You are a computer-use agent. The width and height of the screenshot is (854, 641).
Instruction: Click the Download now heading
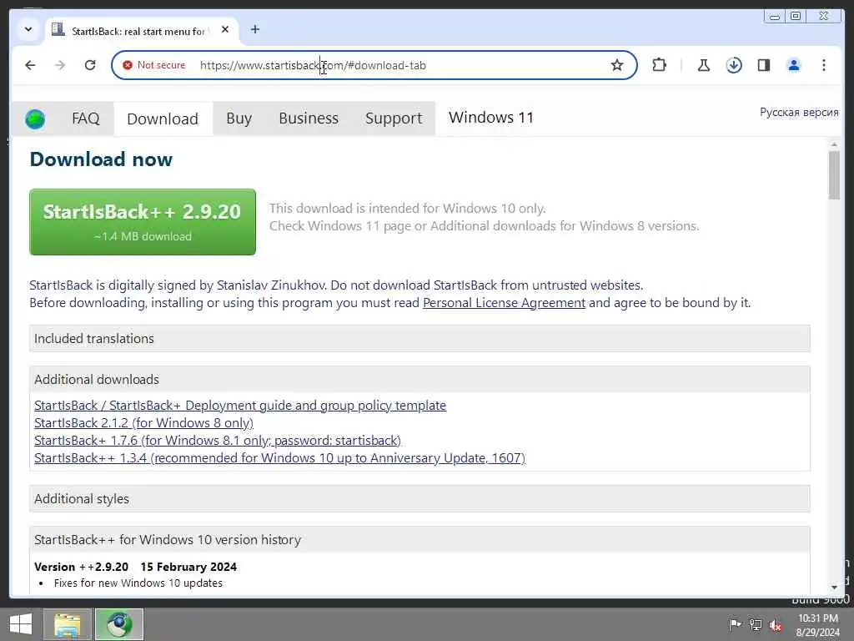coord(101,159)
